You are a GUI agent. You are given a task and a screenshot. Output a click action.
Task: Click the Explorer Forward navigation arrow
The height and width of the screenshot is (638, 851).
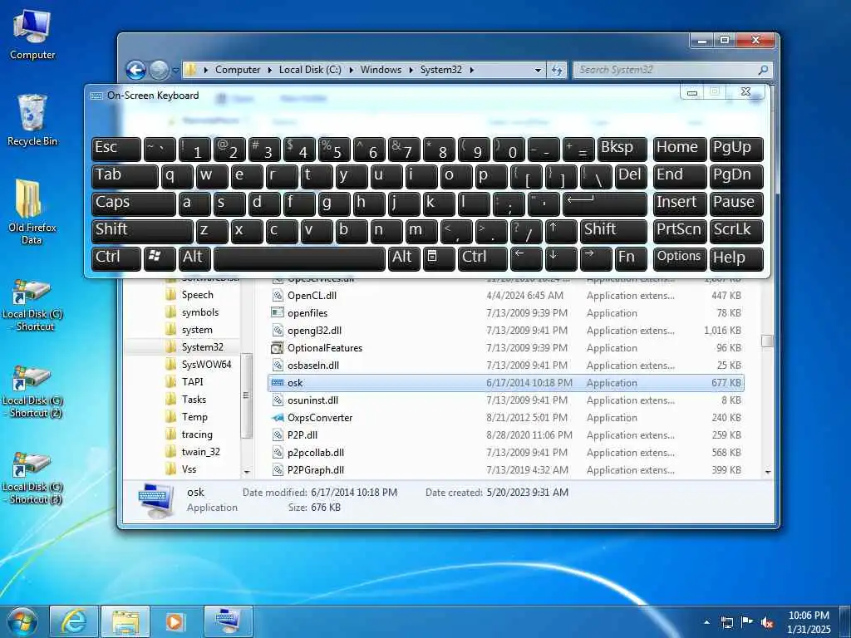click(x=159, y=70)
